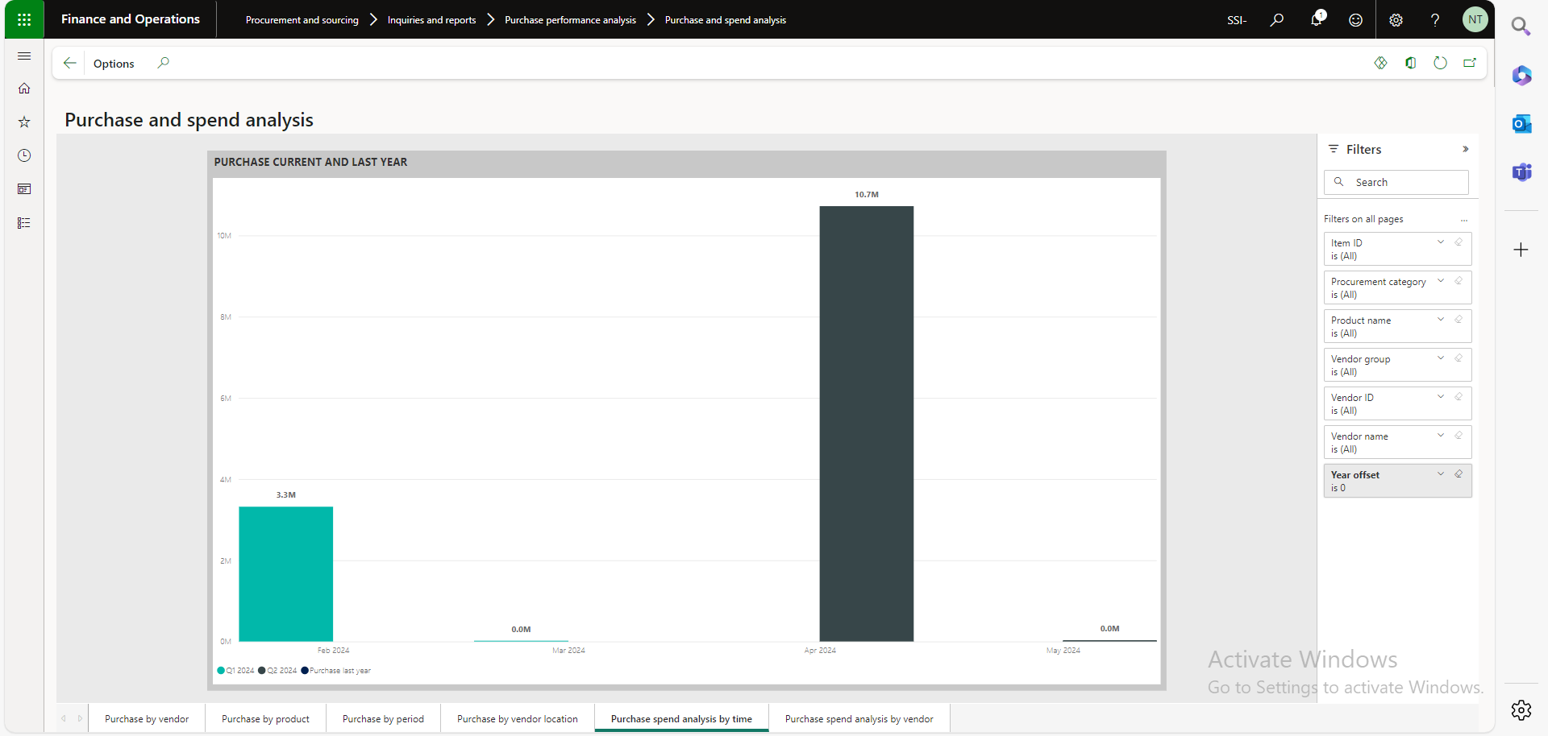Viewport: 1548px width, 736px height.
Task: Click Inquiries and reports breadcrumb
Action: tap(431, 20)
